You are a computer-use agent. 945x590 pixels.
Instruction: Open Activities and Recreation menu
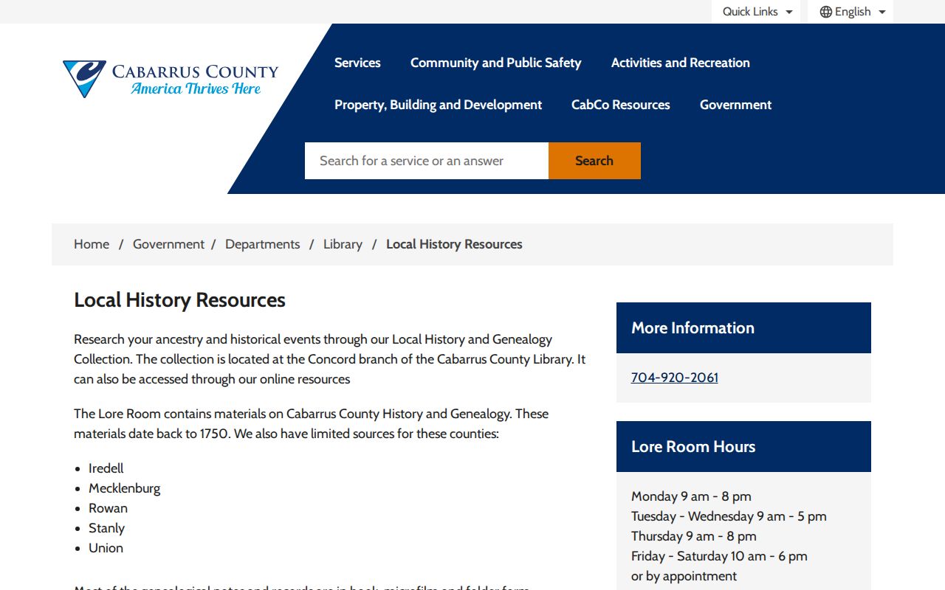click(x=681, y=63)
